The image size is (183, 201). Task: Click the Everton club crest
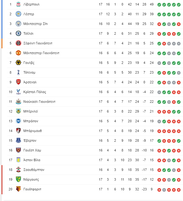pyautogui.click(x=18, y=140)
